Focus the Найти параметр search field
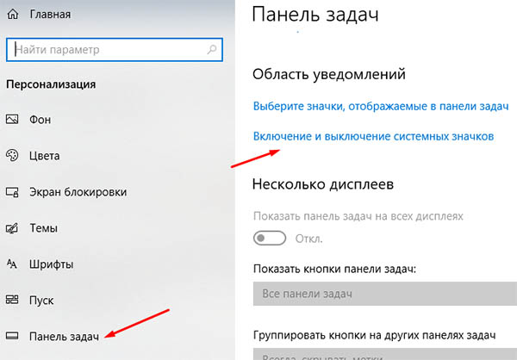The image size is (517, 360). (115, 49)
